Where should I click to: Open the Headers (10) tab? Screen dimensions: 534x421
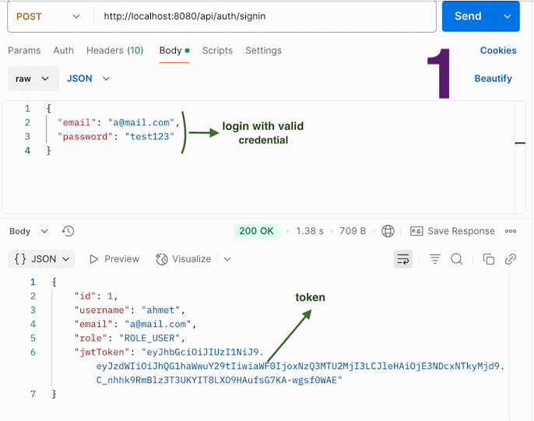click(114, 51)
